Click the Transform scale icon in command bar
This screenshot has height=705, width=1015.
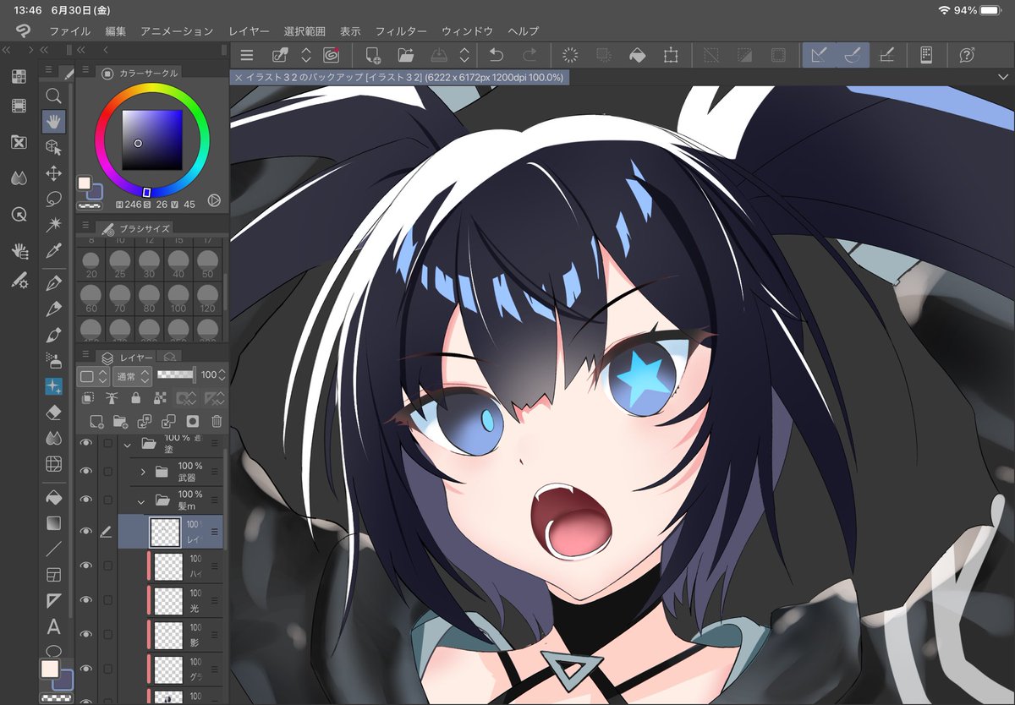click(x=671, y=56)
